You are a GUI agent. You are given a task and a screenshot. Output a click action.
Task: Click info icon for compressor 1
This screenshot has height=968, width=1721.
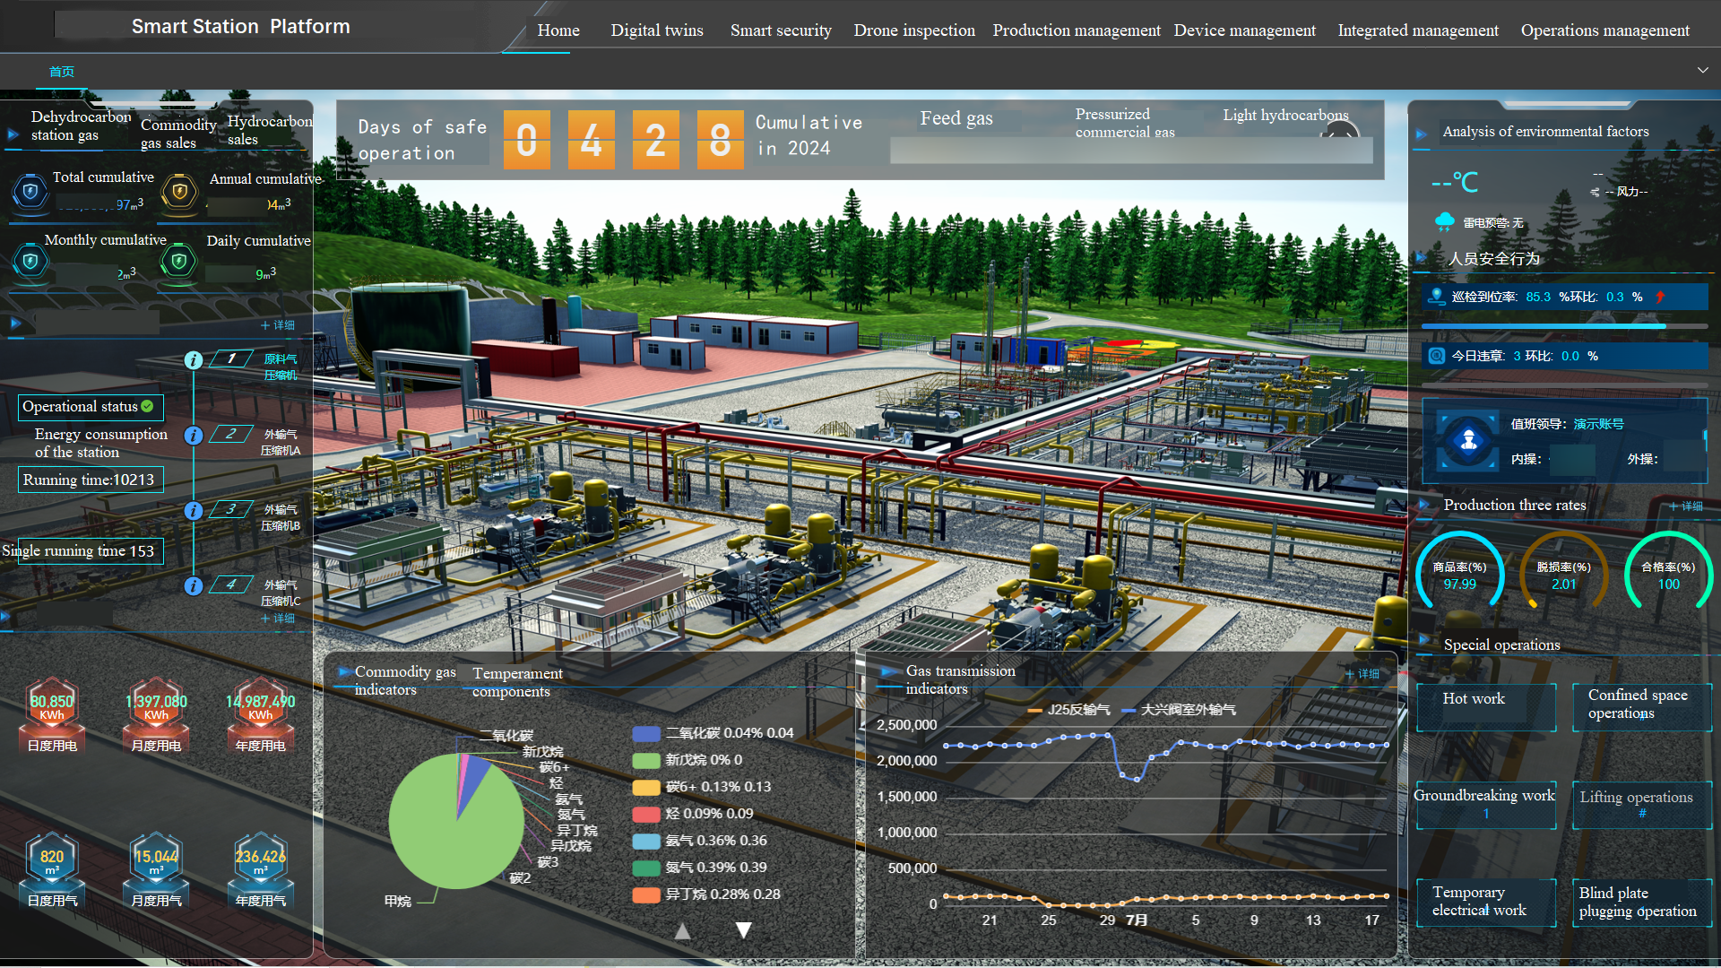pyautogui.click(x=193, y=360)
